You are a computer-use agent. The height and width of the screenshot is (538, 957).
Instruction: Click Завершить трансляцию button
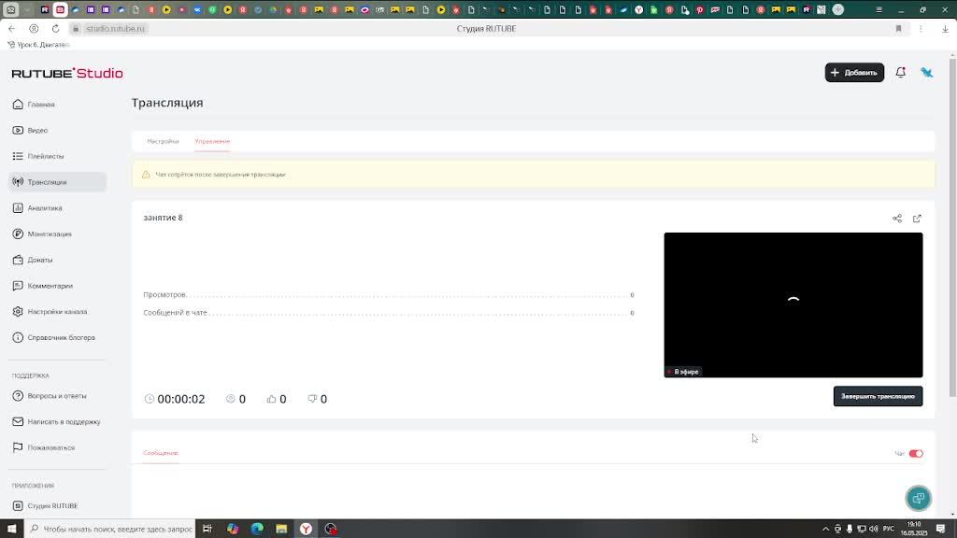[x=878, y=396]
